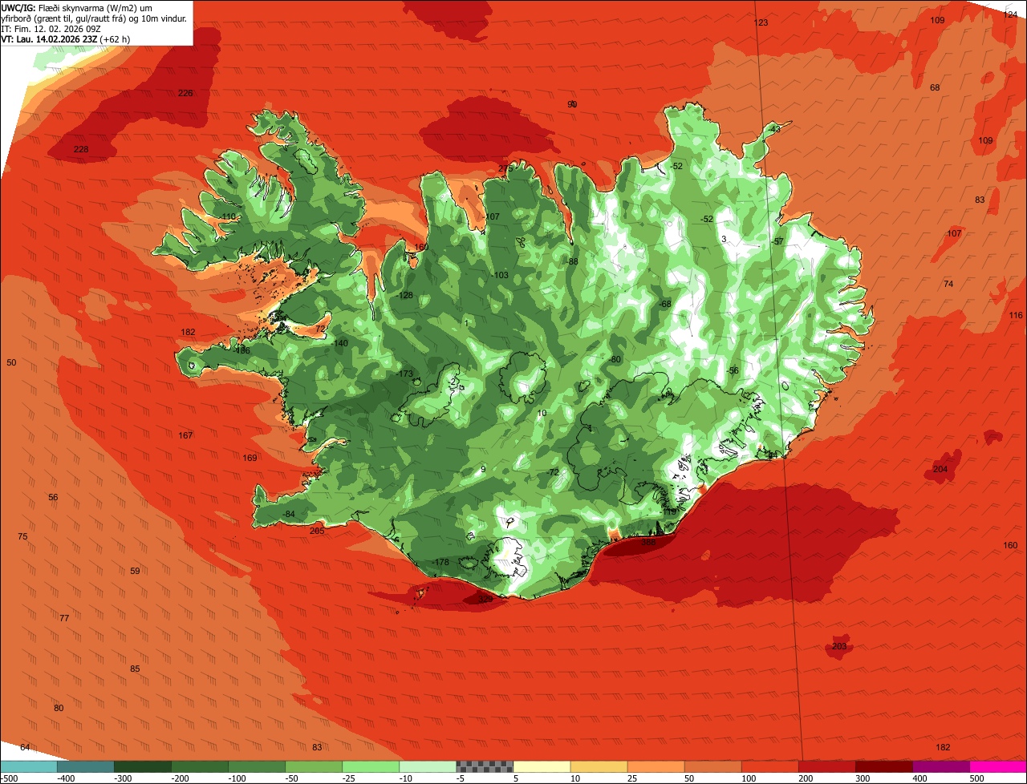Click the legend swatch between 25 and 50

[655, 766]
